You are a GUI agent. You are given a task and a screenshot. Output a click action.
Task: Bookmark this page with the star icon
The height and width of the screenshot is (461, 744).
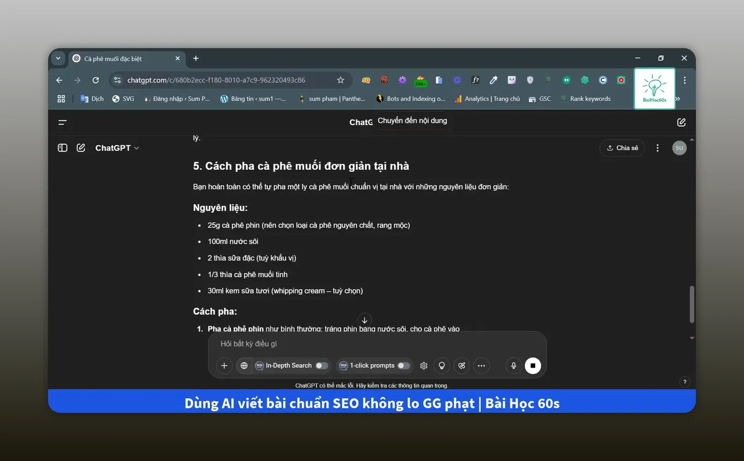pos(341,80)
